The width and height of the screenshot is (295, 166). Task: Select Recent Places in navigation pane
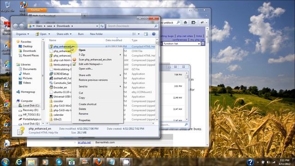[x=31, y=55]
